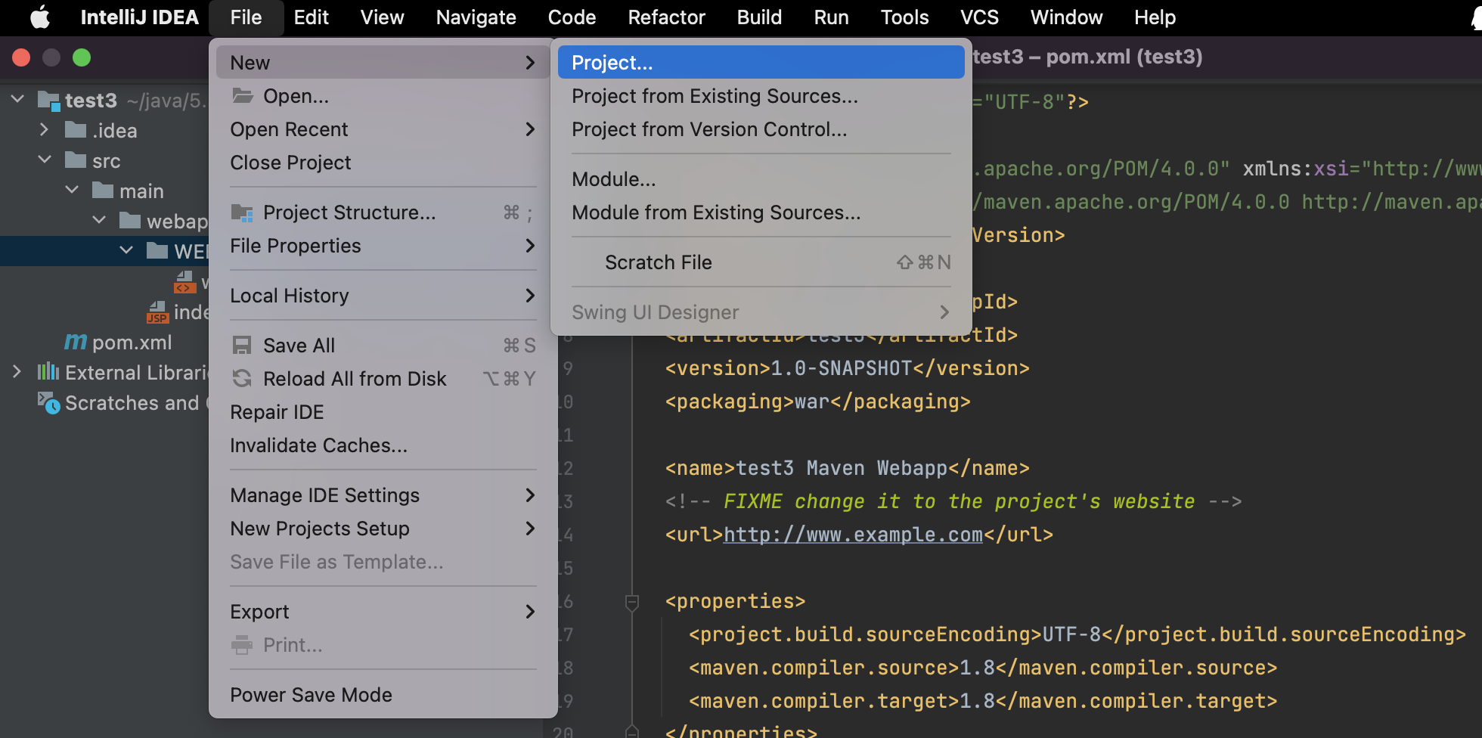Expand the Swing UI Designer submenu arrow

click(x=944, y=312)
